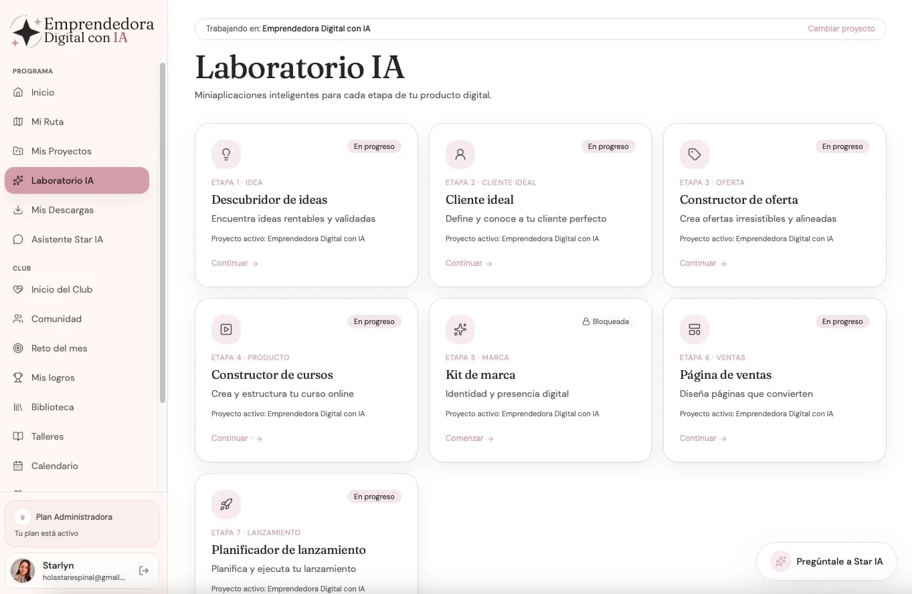
Task: Click the download icon beside Mis Descargas
Action: pos(18,210)
